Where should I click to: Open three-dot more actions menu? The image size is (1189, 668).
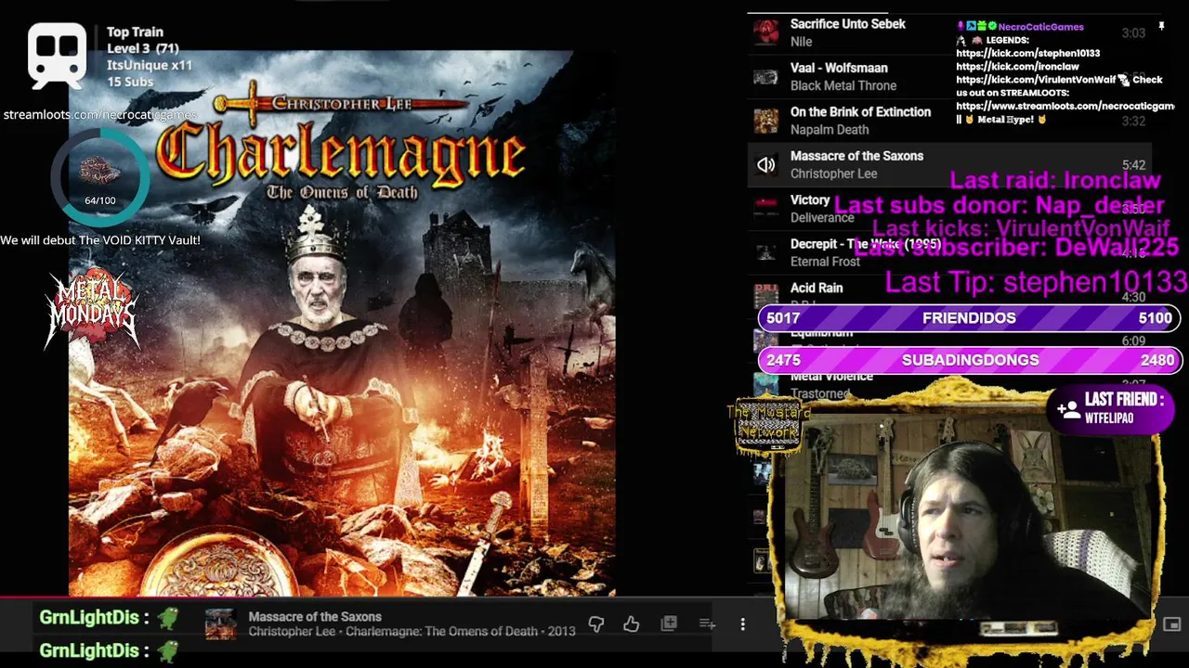click(x=742, y=624)
